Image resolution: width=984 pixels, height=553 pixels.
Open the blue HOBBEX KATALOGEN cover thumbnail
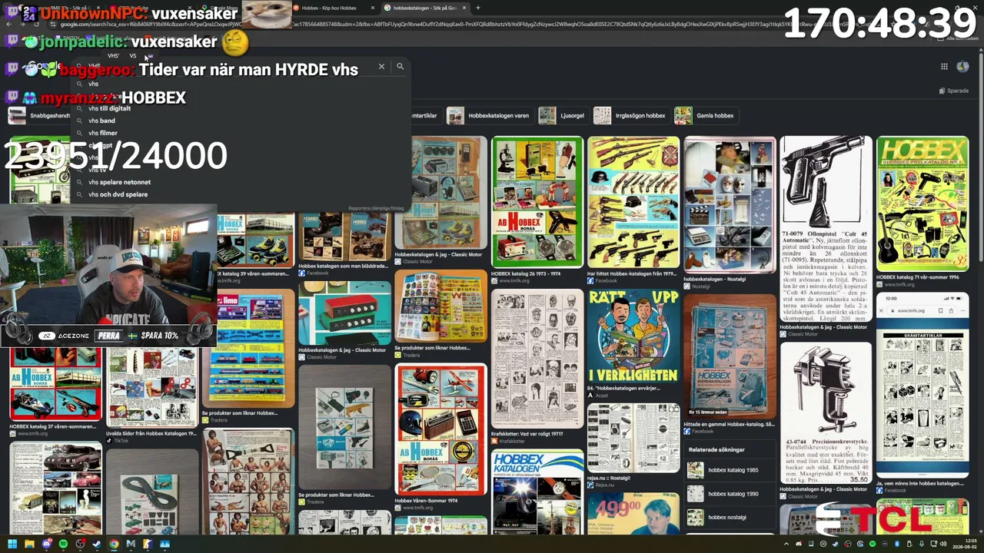coord(537,493)
